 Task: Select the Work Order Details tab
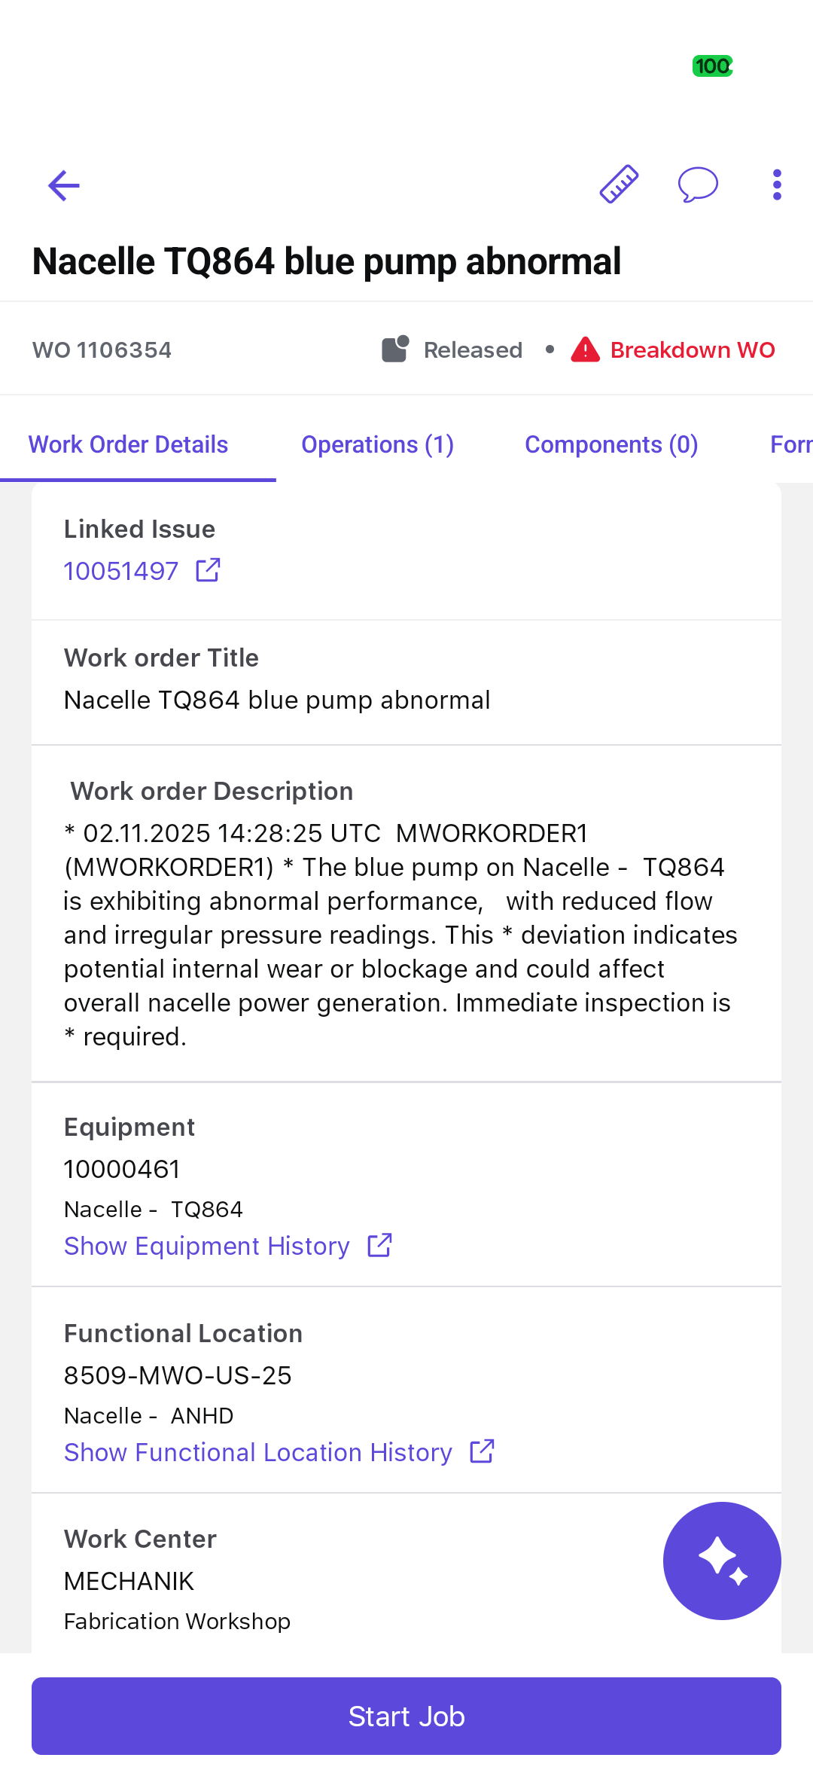click(x=128, y=444)
